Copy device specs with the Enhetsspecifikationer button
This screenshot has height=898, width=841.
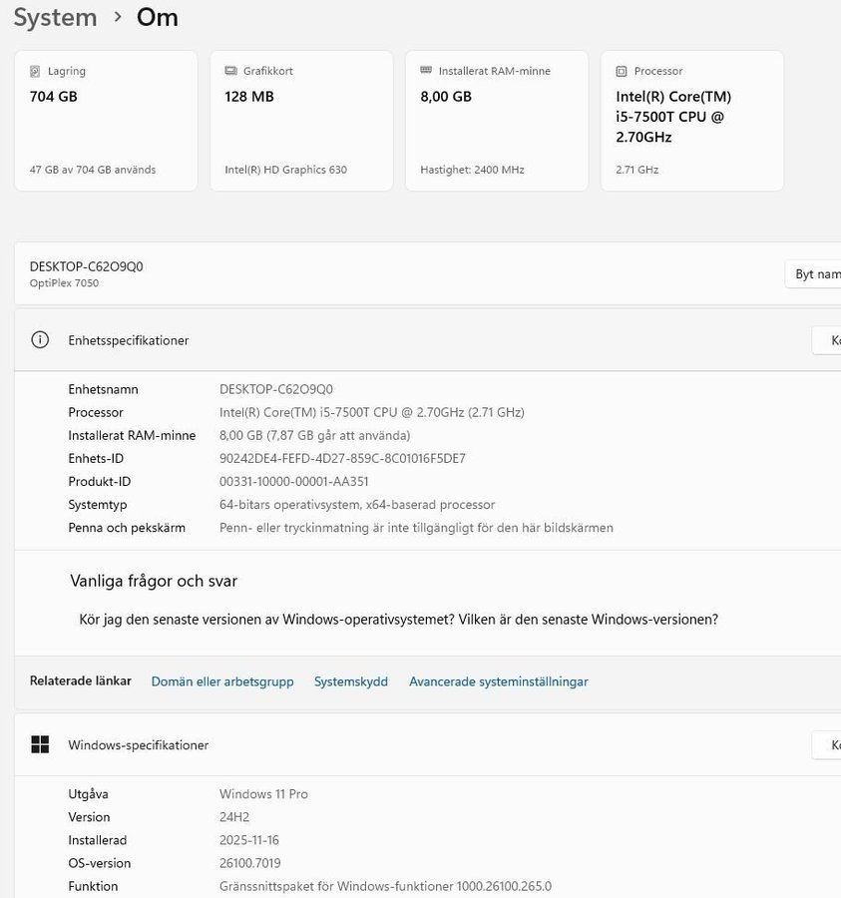(828, 340)
